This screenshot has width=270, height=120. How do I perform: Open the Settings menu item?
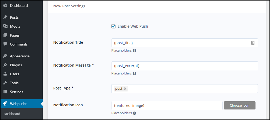[x=16, y=92]
